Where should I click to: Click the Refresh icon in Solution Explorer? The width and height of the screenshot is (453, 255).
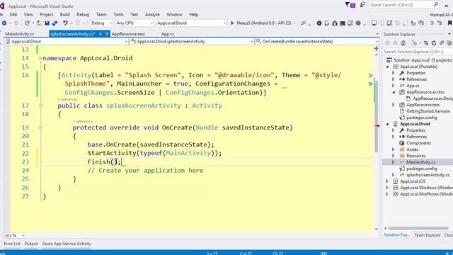click(x=434, y=43)
